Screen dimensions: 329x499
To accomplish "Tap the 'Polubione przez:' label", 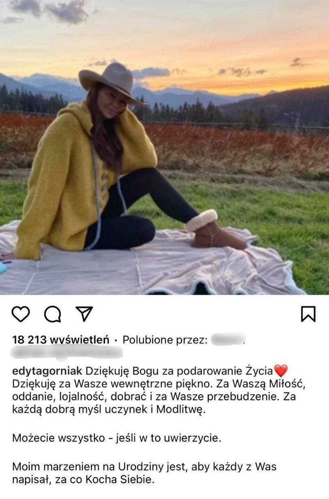I will pos(165,339).
